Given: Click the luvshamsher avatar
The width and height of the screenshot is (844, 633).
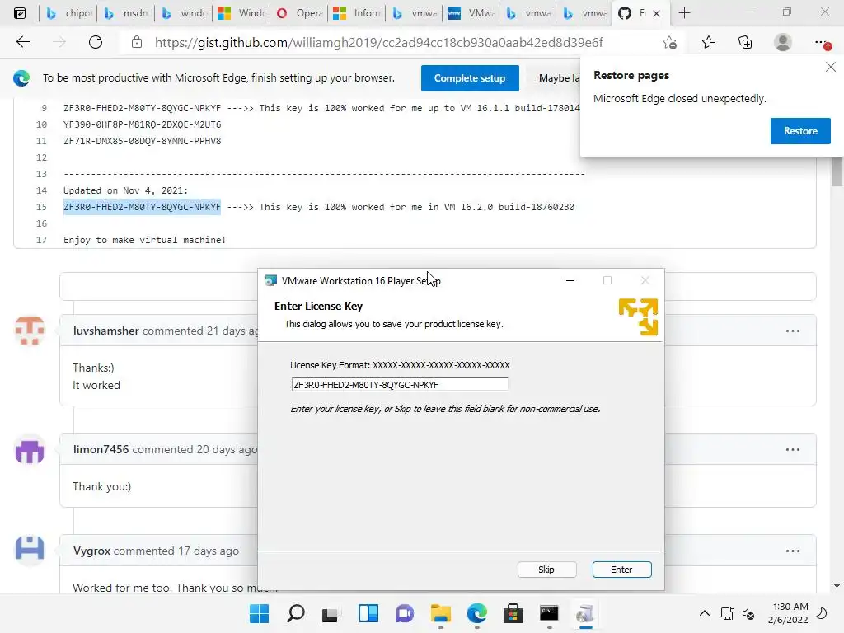Looking at the screenshot, I should (x=30, y=330).
